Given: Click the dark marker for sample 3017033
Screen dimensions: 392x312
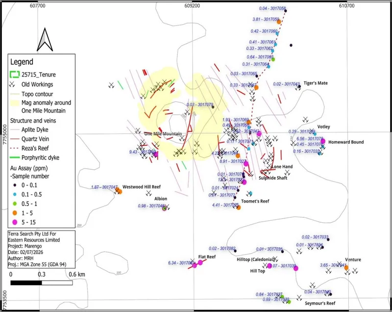Looking at the screenshot, I should 328,239.
